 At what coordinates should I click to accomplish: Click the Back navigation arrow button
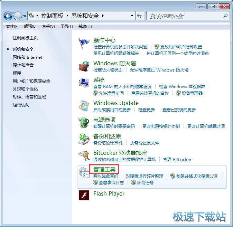[8, 16]
